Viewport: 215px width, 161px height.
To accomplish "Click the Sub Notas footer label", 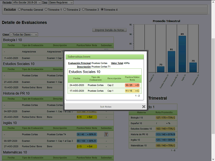I will [x=106, y=107].
